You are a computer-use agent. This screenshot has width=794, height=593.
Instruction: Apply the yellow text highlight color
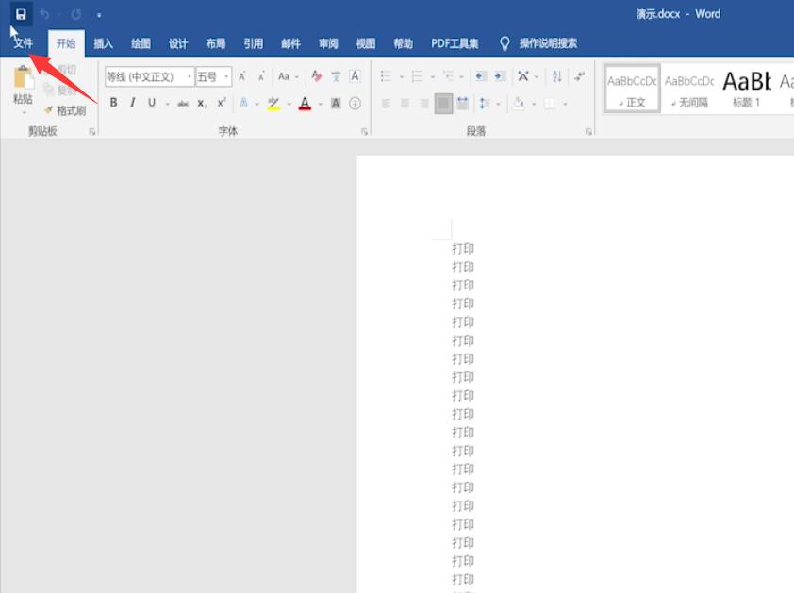coord(273,104)
